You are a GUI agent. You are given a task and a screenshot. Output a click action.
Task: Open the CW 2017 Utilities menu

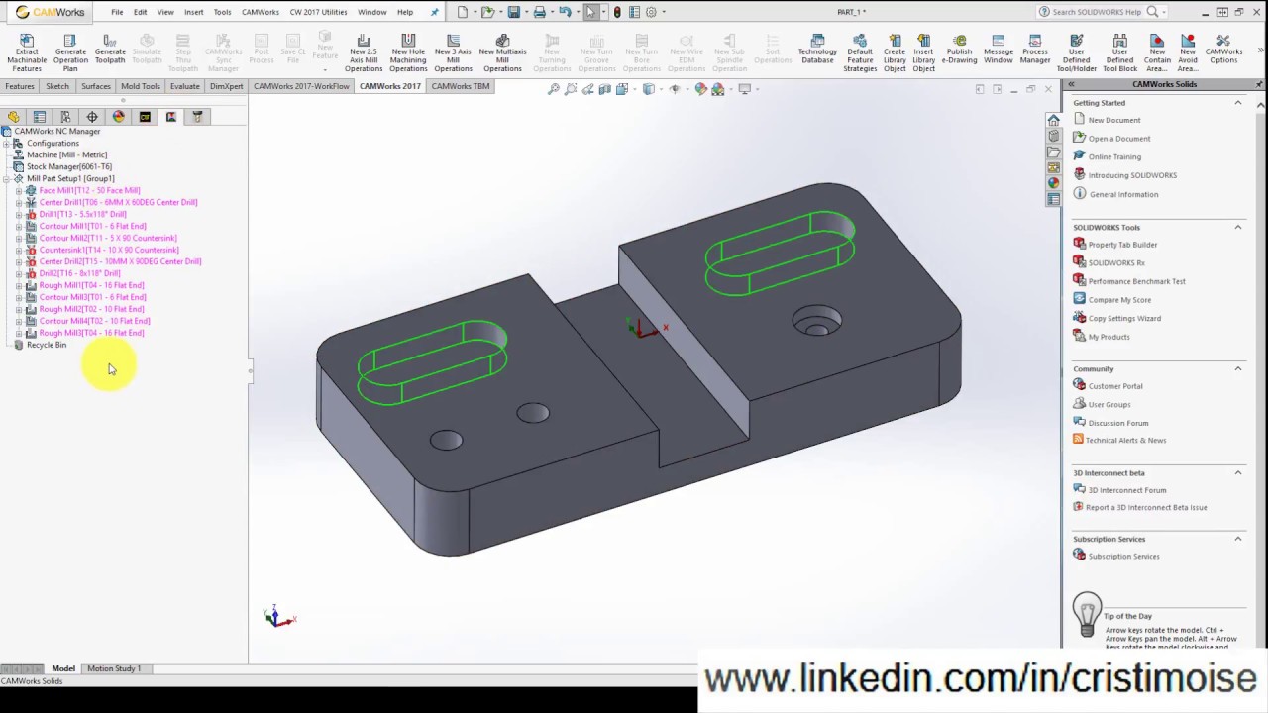click(x=318, y=12)
